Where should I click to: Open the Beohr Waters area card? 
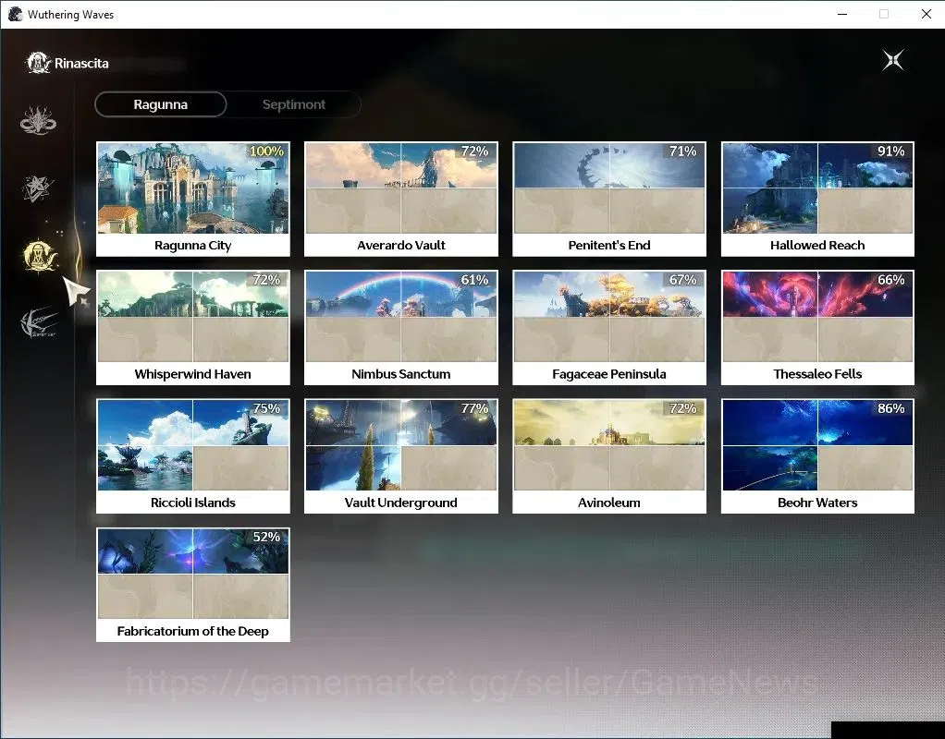pyautogui.click(x=817, y=456)
